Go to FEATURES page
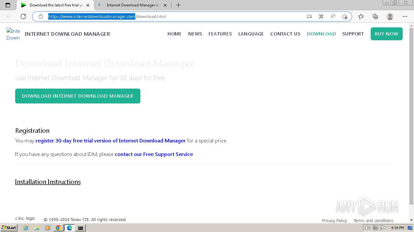The image size is (414, 232). [x=220, y=34]
